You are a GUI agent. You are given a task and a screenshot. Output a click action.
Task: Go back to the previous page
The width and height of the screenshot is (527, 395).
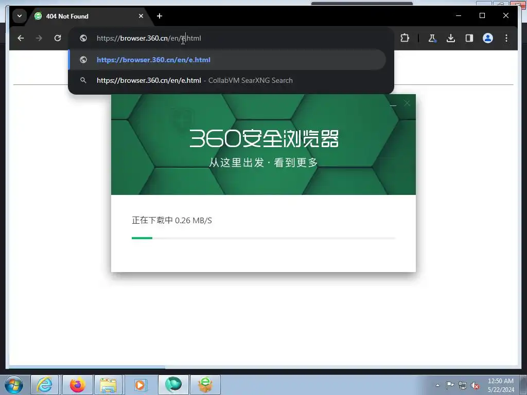[21, 38]
